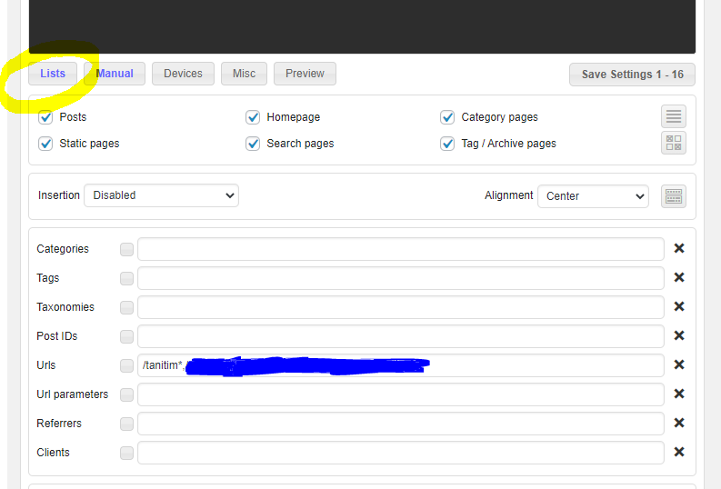The image size is (721, 489).
Task: Click the Referrers label
Action: click(x=59, y=424)
